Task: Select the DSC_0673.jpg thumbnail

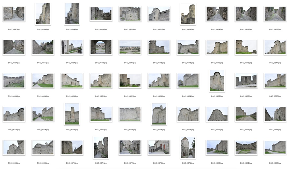Action: click(x=159, y=148)
